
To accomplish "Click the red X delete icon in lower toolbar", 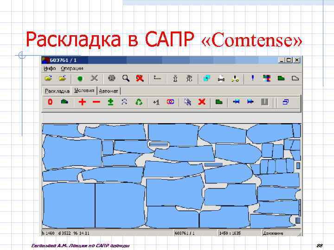I will [x=201, y=102].
